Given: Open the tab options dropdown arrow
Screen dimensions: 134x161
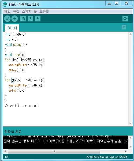Looking at the screenshot, I should [124, 27].
